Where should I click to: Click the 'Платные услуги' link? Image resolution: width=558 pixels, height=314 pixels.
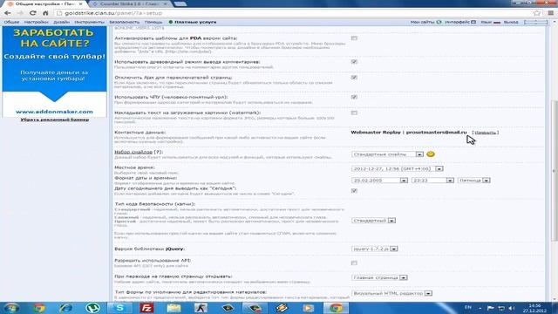tap(195, 22)
